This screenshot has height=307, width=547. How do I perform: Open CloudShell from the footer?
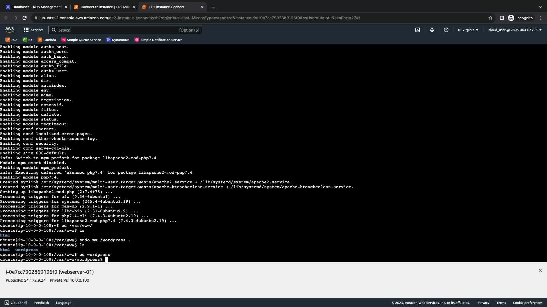16,303
